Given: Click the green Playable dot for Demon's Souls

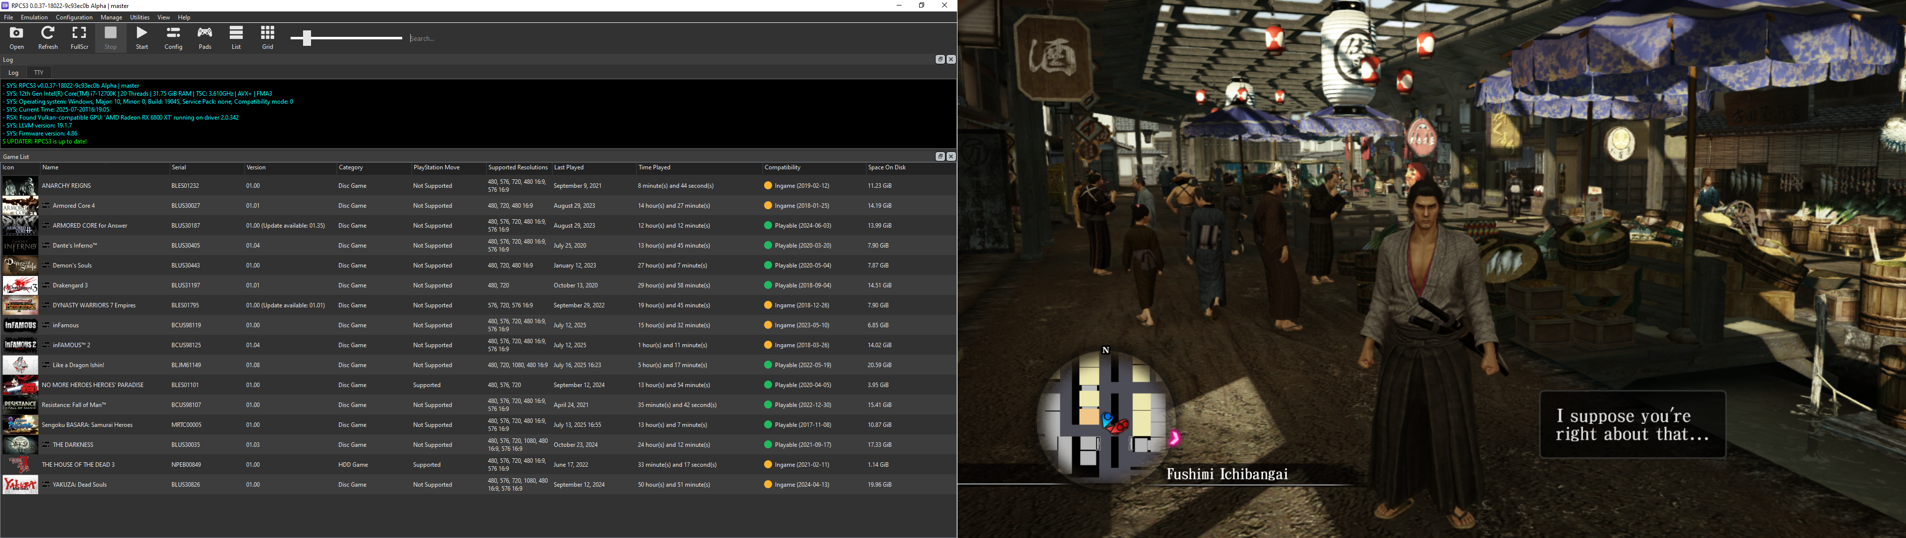Looking at the screenshot, I should [x=768, y=266].
